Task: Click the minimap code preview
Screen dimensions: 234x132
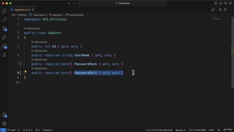Action: click(217, 19)
